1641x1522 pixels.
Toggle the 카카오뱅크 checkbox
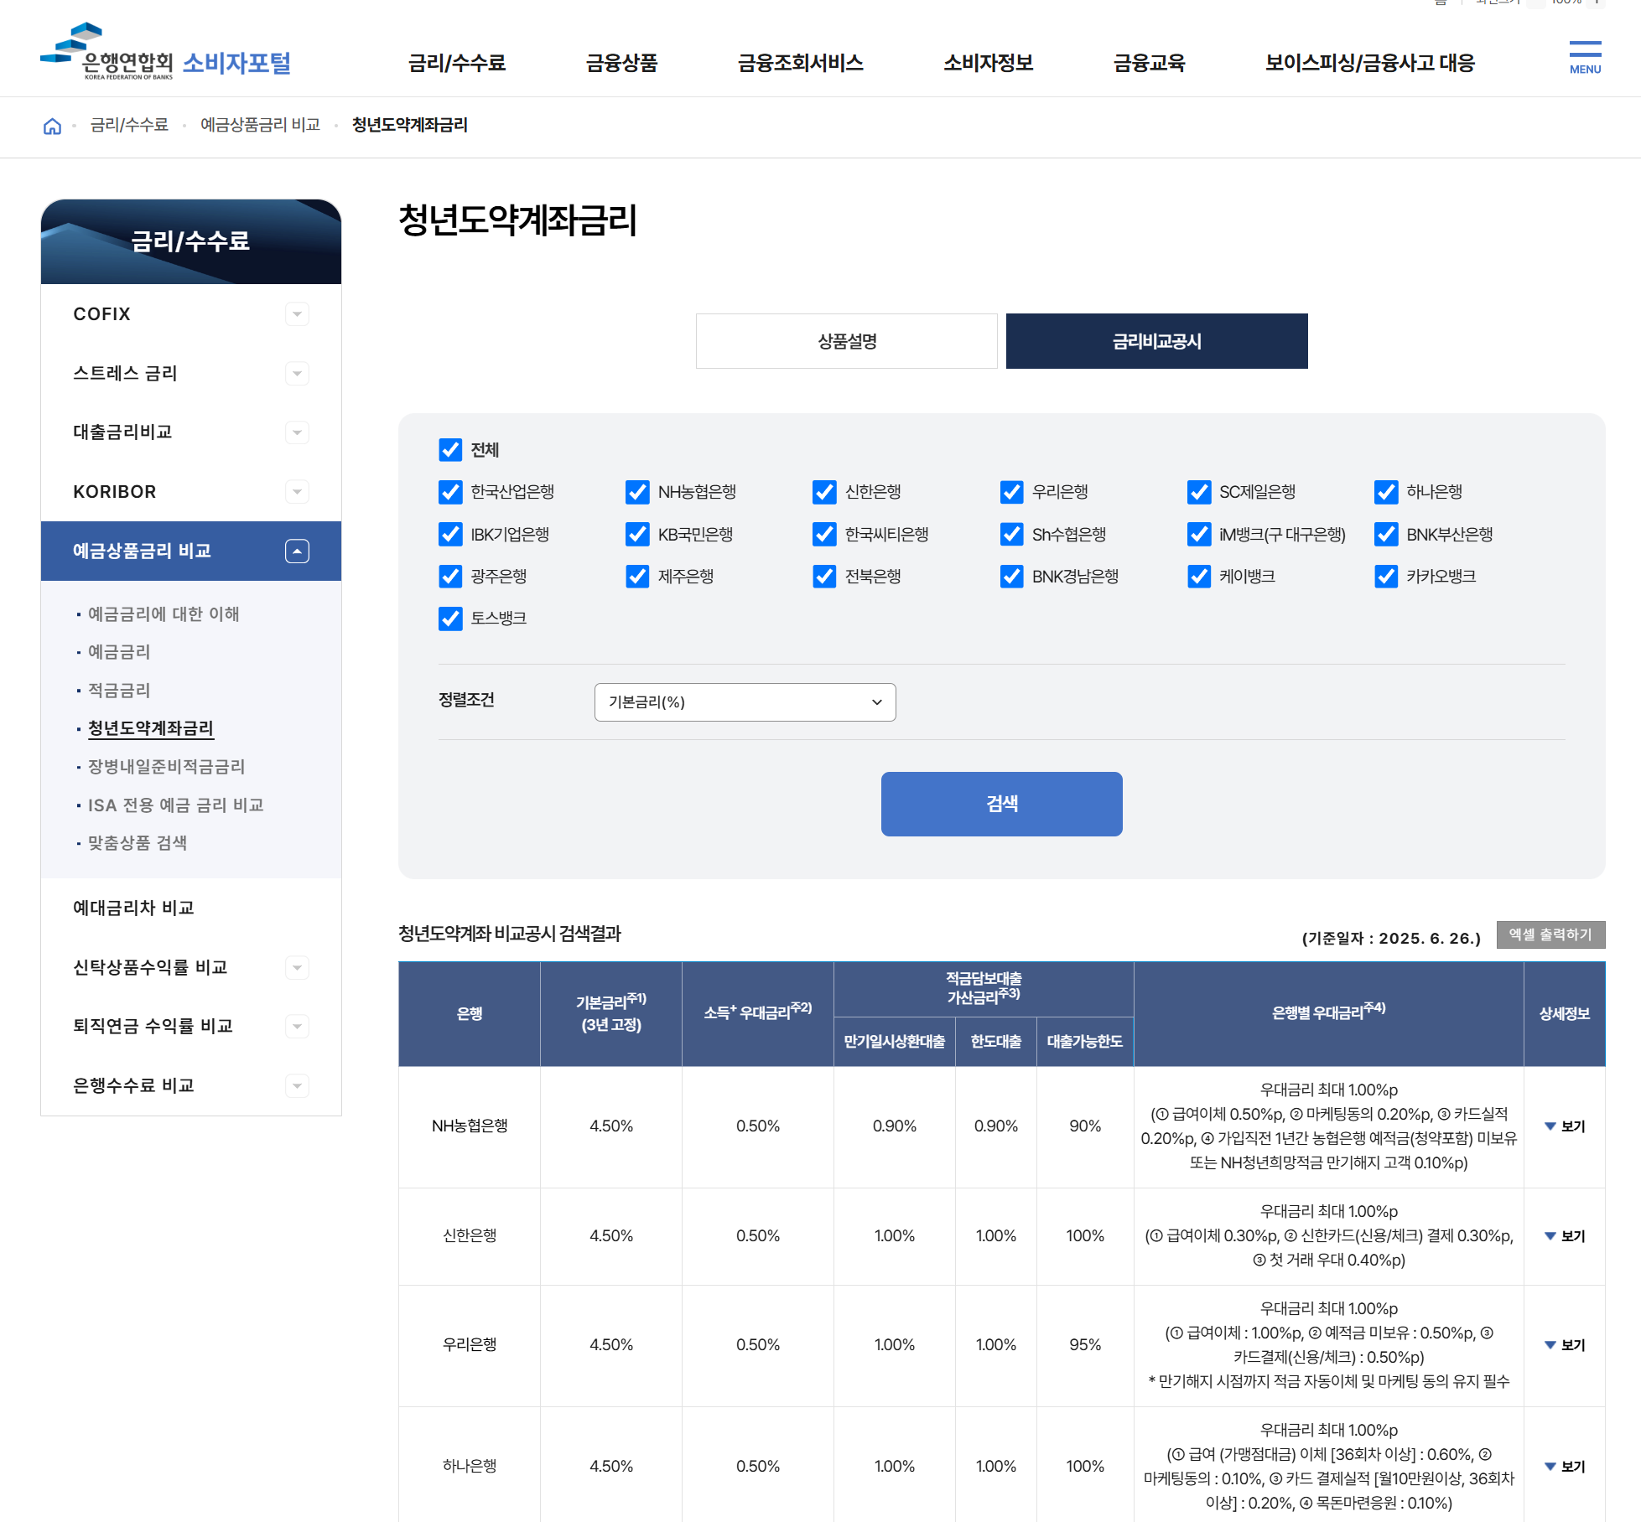point(1385,577)
